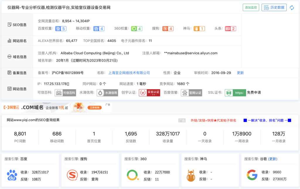Open the 历史数据 history data button
The height and width of the screenshot is (189, 300).
[274, 8]
